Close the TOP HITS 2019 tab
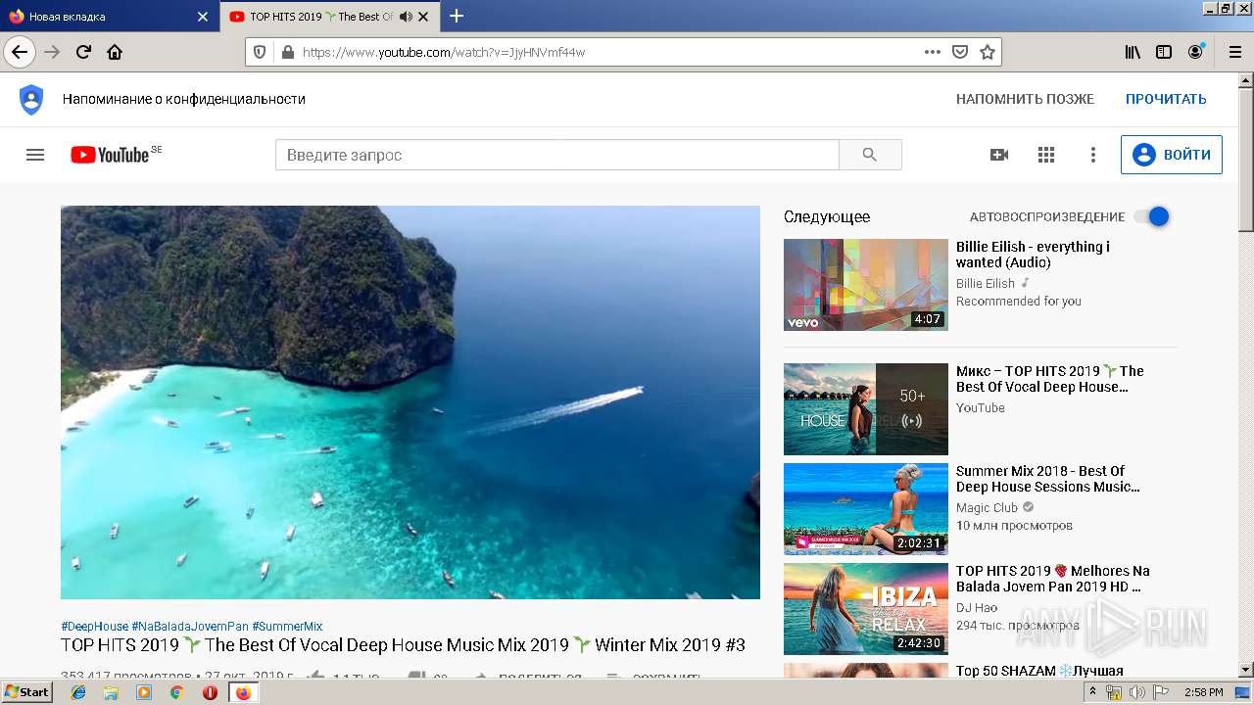The height and width of the screenshot is (705, 1254). (x=424, y=17)
